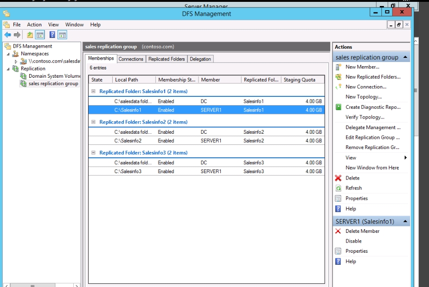Select the Domain System Volume tree item
Screen dimensions: 429x287
[54, 76]
